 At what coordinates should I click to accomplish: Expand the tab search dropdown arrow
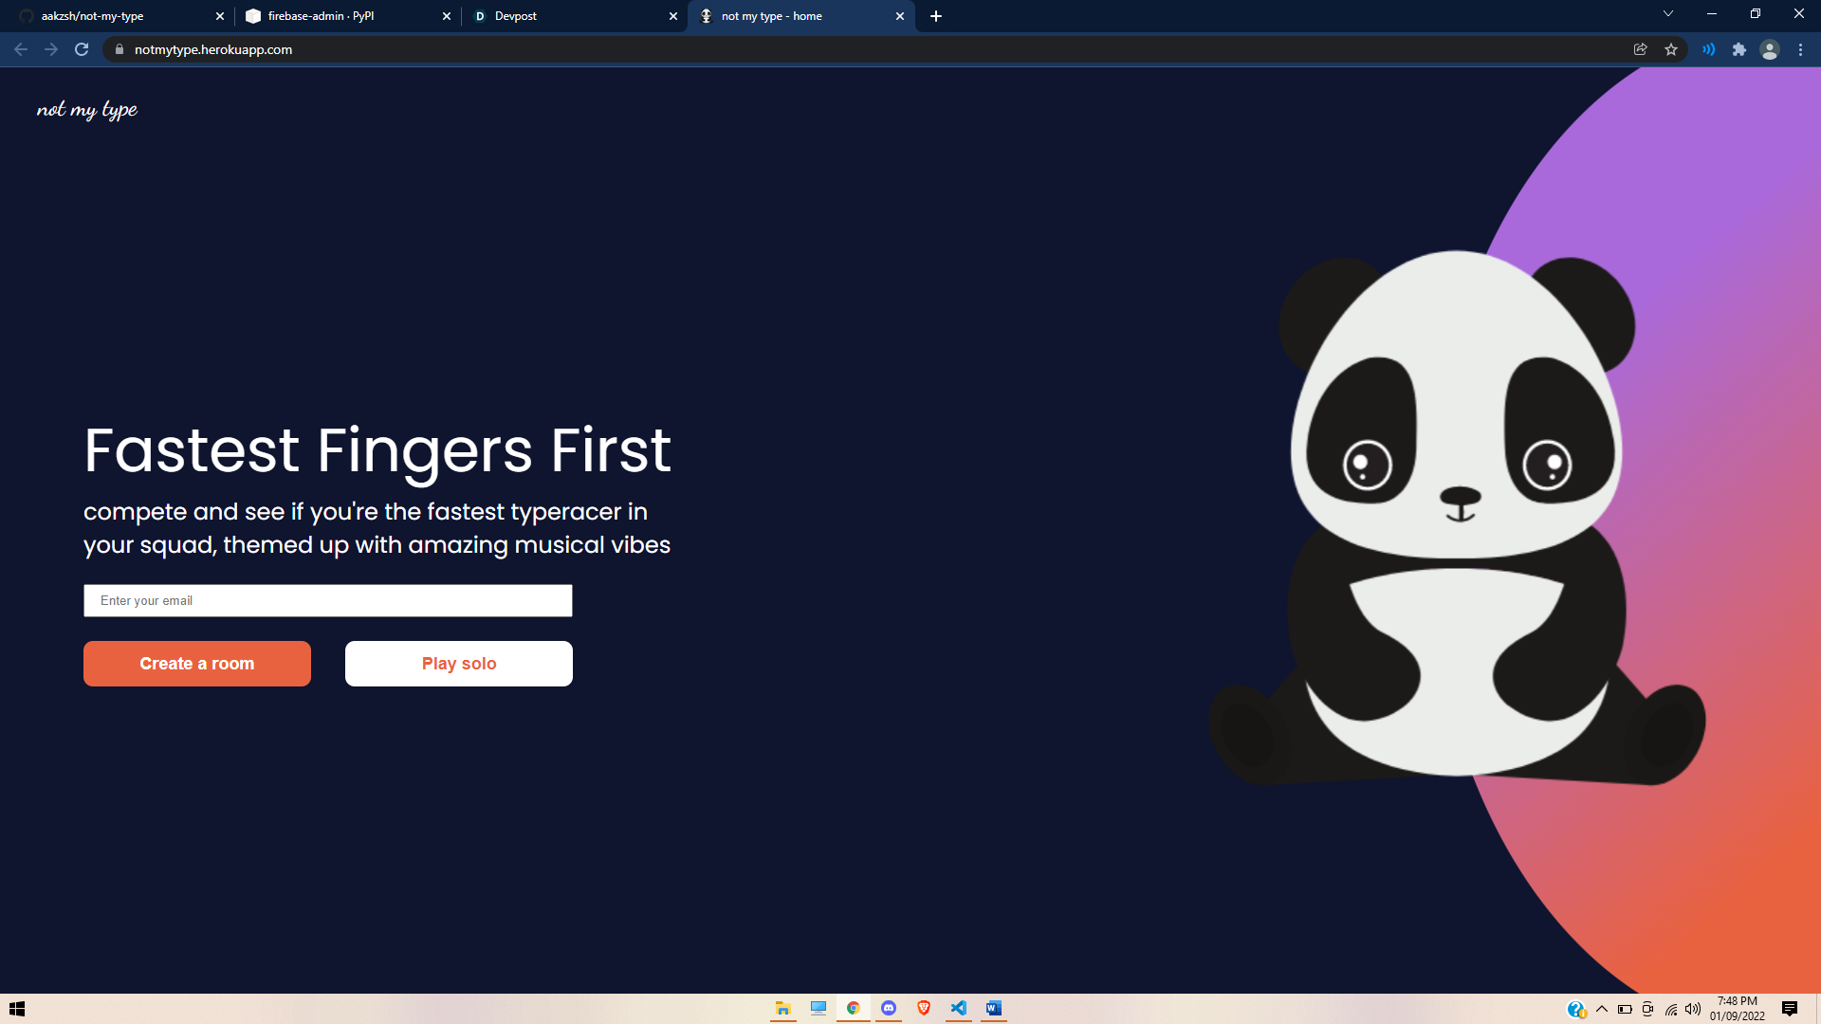click(1667, 14)
